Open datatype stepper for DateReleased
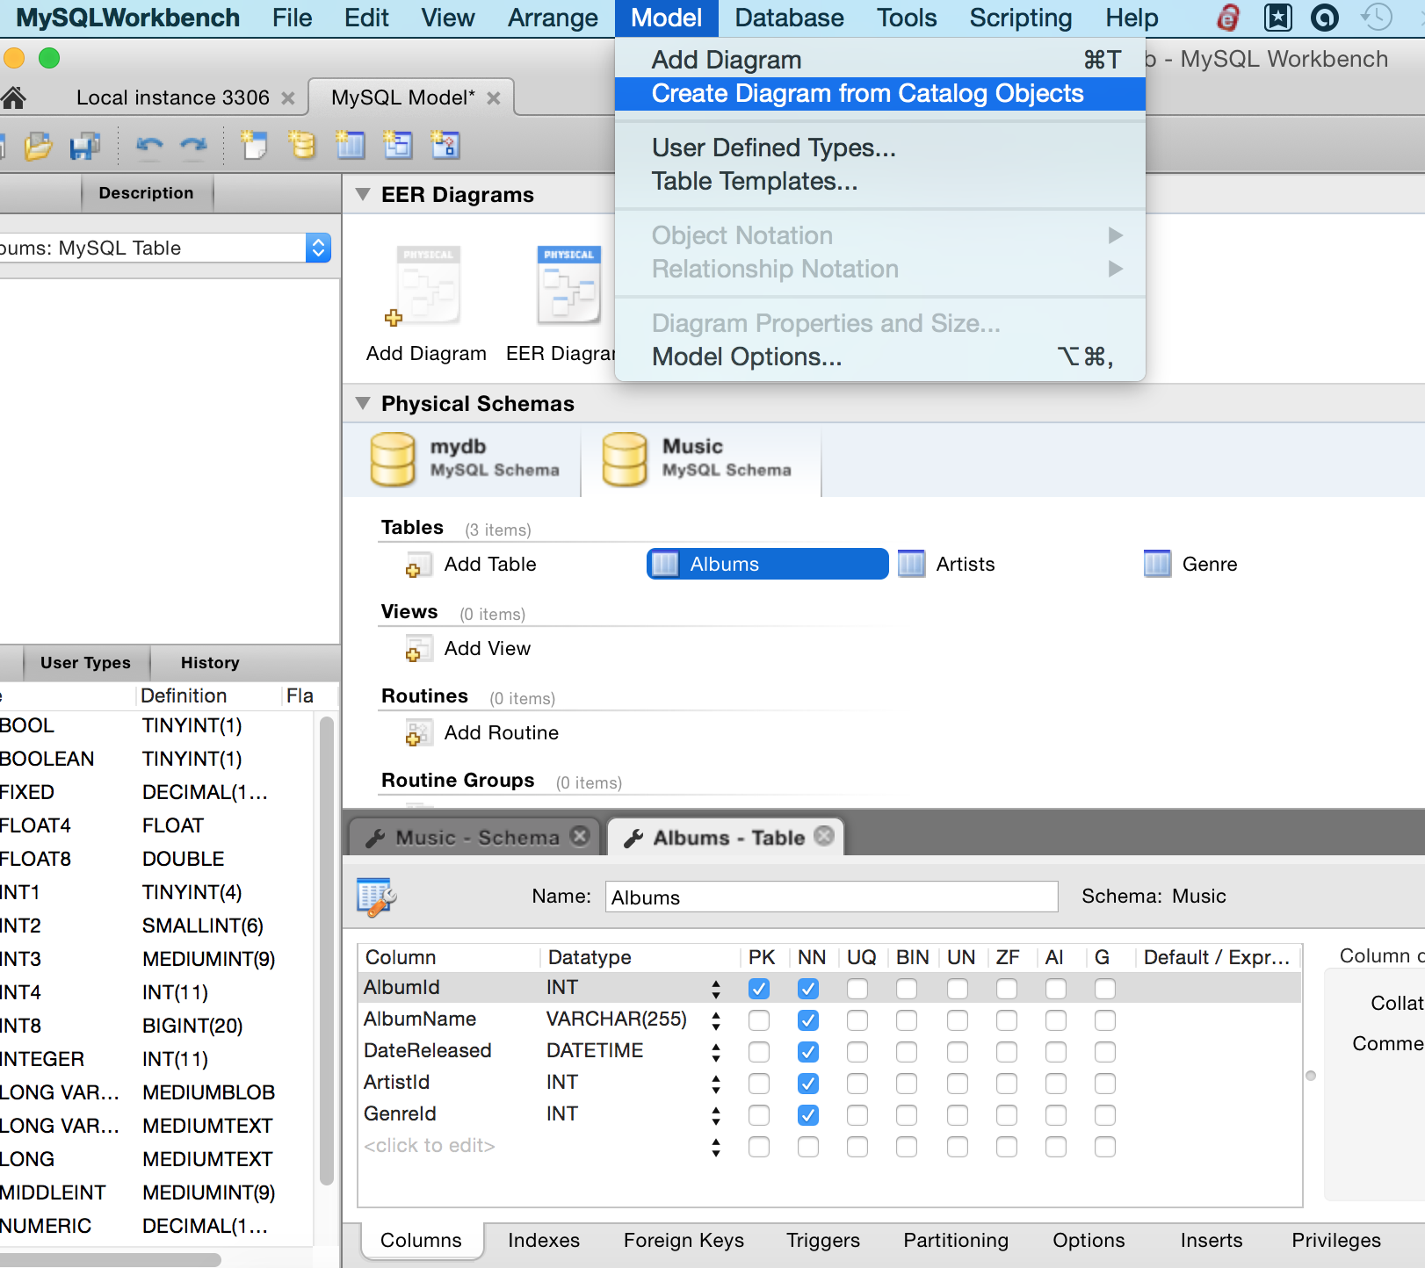The height and width of the screenshot is (1268, 1425). click(716, 1052)
